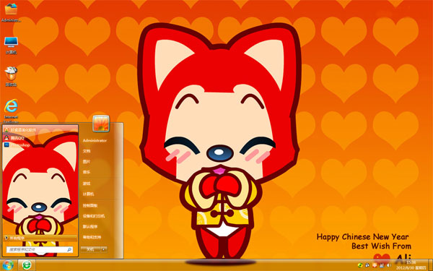Open 文档 (Documents) in Start menu
The width and height of the screenshot is (433, 271).
pos(87,151)
